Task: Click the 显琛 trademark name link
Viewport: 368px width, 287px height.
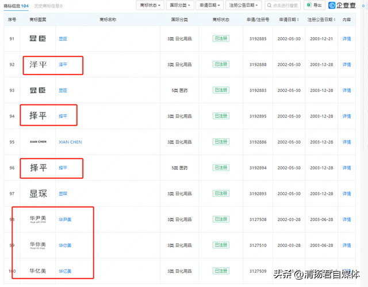Action: pos(63,193)
